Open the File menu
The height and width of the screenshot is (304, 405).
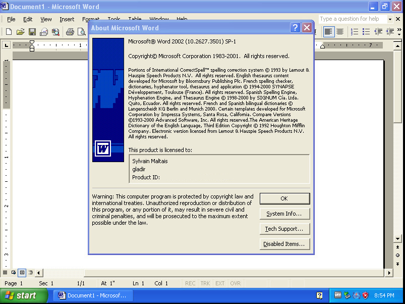(11, 19)
